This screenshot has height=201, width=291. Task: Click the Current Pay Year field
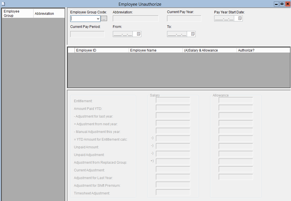coord(184,19)
